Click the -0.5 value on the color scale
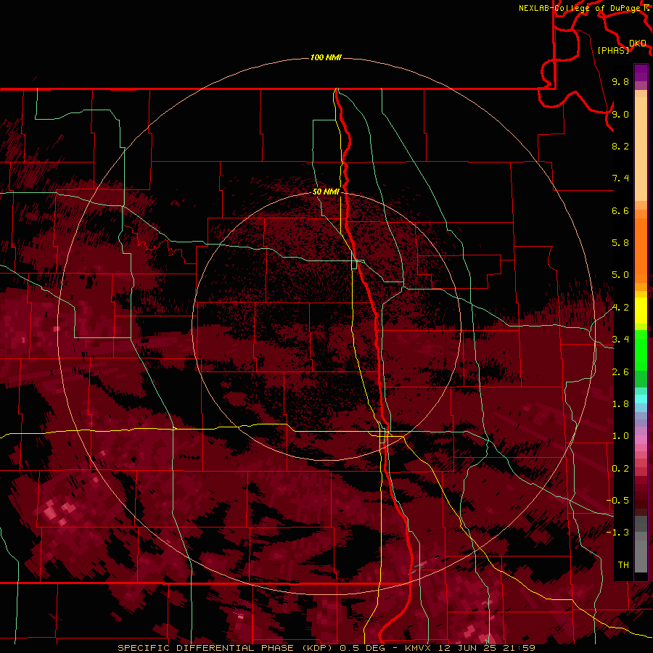Screen dimensions: 653x653 (617, 500)
